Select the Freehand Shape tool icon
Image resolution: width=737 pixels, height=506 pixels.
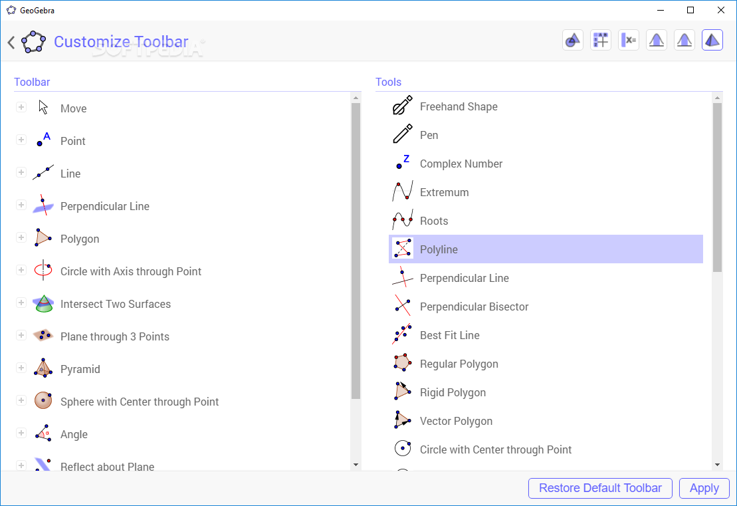pos(403,106)
